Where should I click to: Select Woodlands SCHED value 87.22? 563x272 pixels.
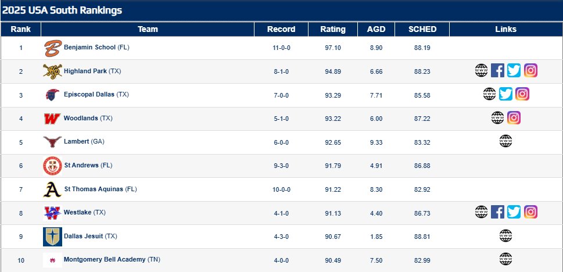click(422, 119)
